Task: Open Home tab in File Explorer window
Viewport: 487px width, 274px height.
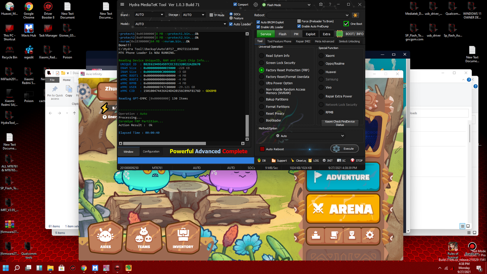Action: [67, 80]
